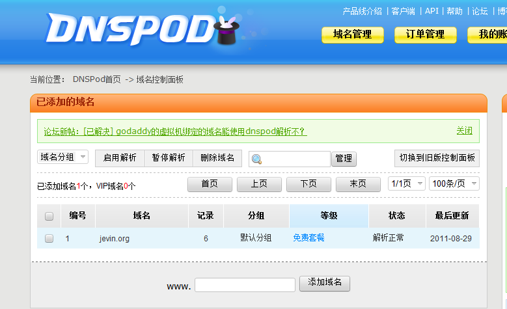
Task: Open the DNSPod首页 breadcrumb link
Action: pyautogui.click(x=97, y=79)
